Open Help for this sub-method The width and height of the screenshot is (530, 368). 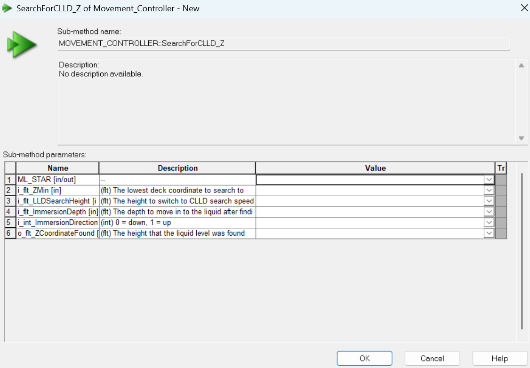point(499,358)
